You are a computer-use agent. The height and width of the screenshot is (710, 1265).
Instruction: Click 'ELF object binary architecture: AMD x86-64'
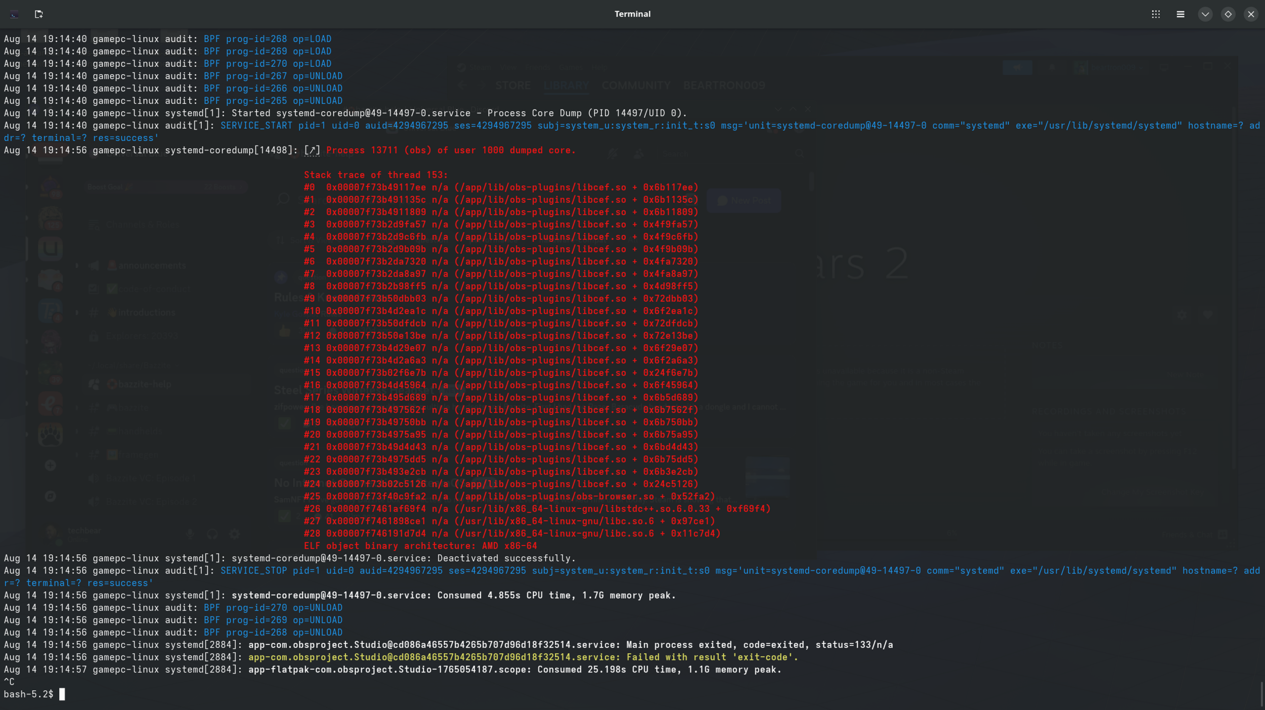coord(420,546)
